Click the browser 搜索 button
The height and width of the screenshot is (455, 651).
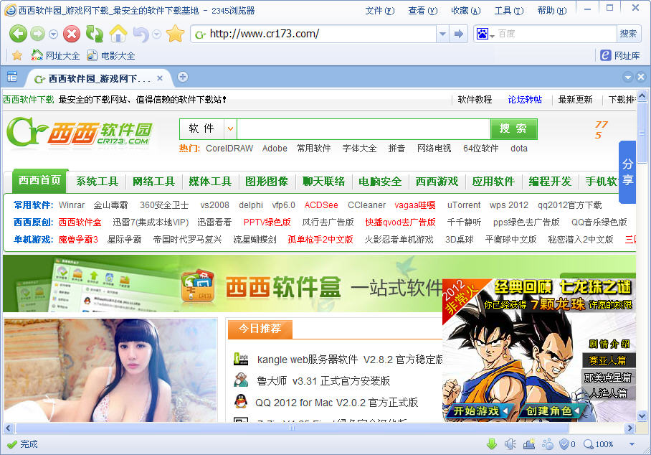628,34
